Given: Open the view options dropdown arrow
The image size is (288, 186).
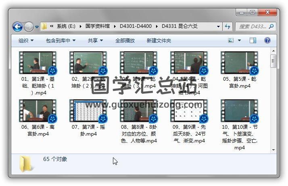Looking at the screenshot, I should [x=239, y=40].
